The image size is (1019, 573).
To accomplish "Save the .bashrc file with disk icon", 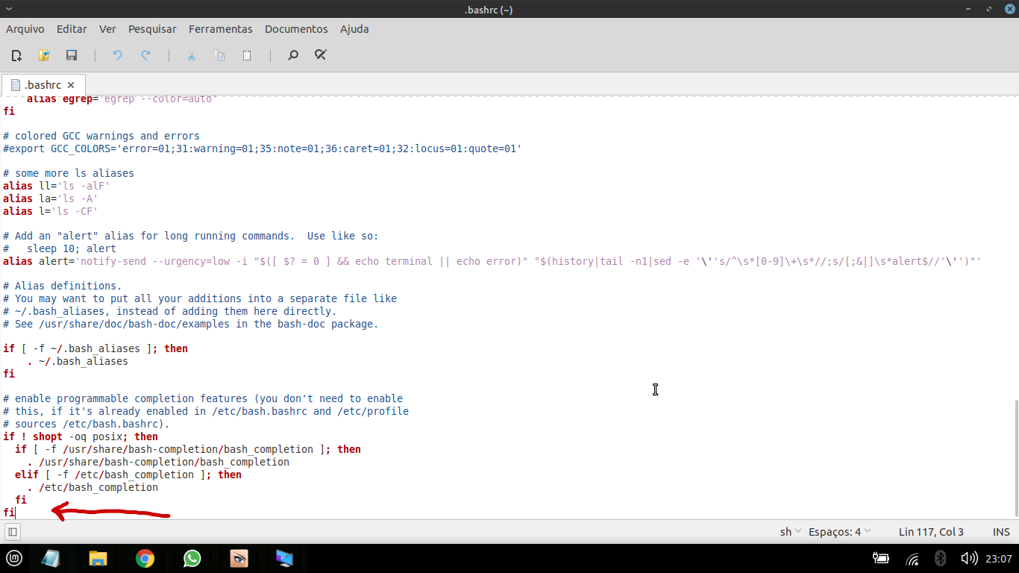I will coord(72,55).
